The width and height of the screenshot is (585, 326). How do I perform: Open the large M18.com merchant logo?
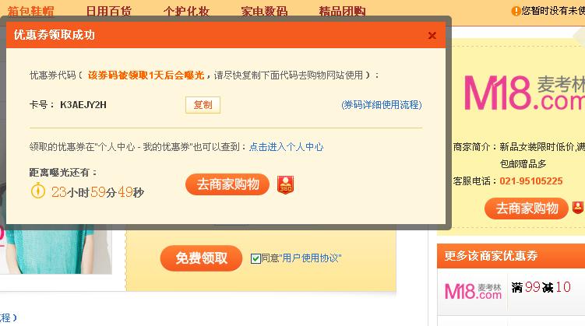click(x=524, y=93)
